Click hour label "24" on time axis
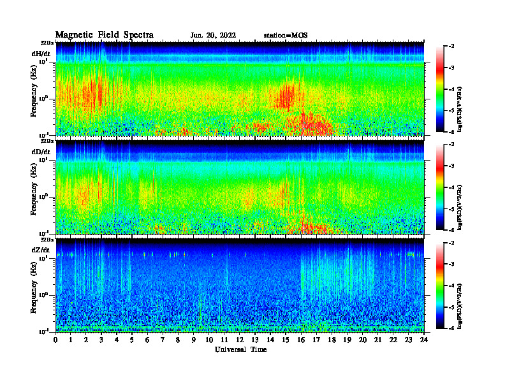The image size is (505, 390). (x=424, y=340)
